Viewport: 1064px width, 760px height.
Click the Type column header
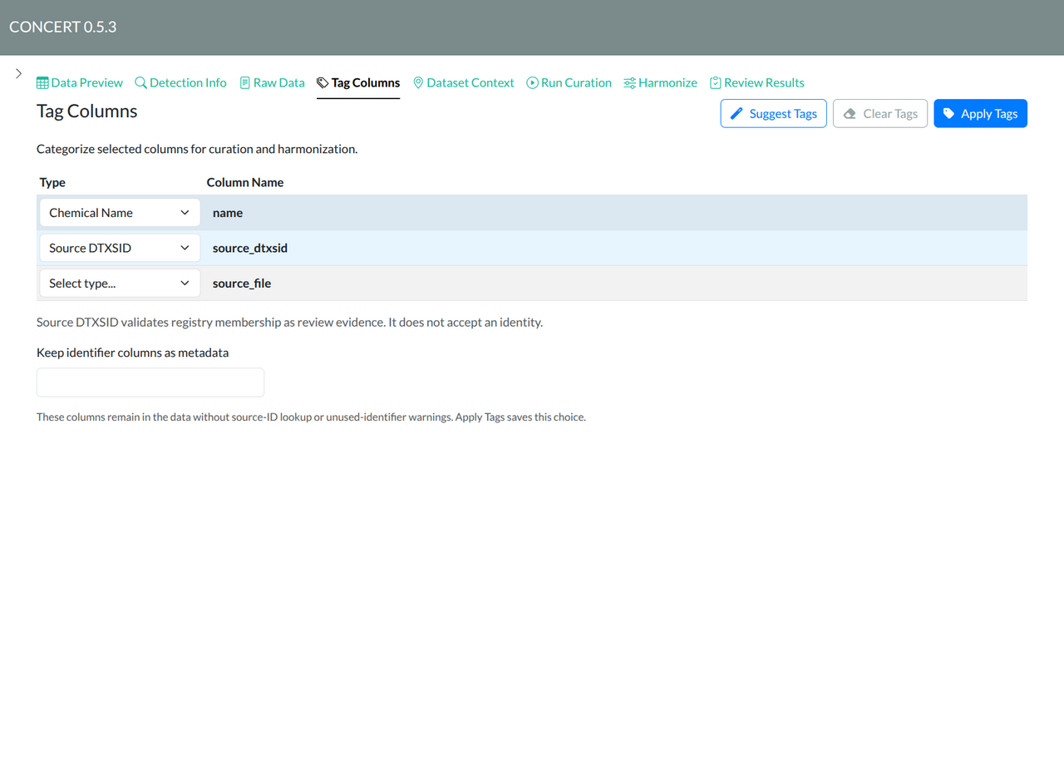click(52, 182)
